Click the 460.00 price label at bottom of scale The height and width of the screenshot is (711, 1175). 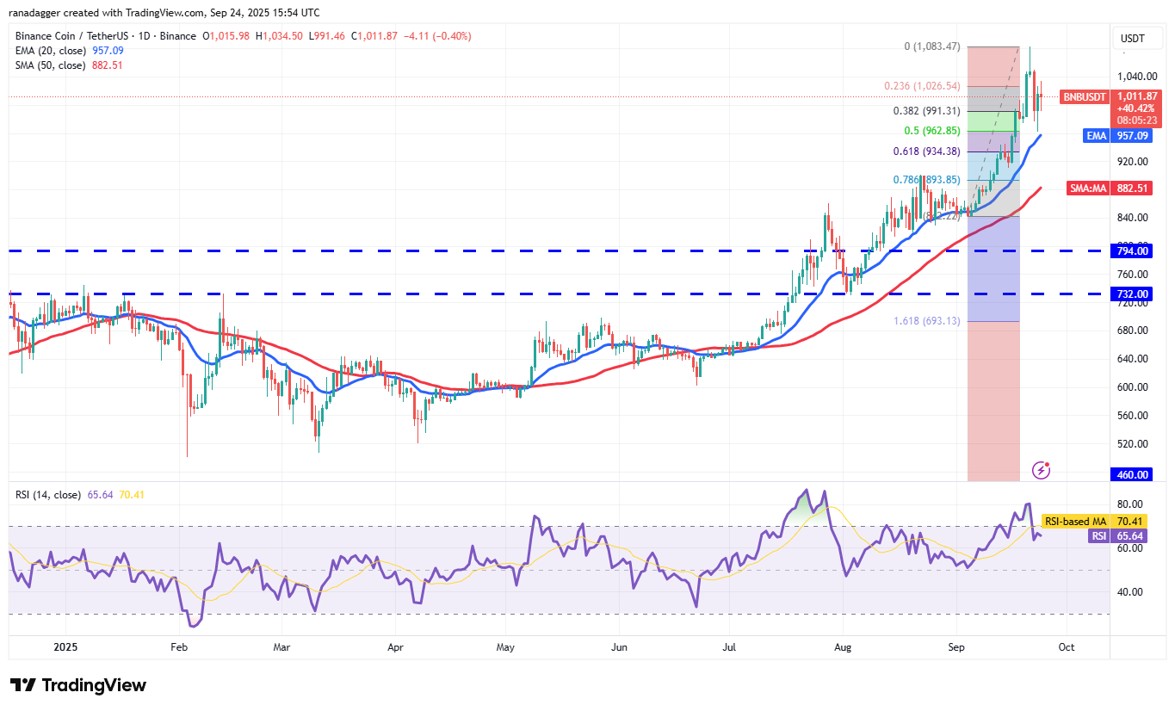click(x=1131, y=474)
